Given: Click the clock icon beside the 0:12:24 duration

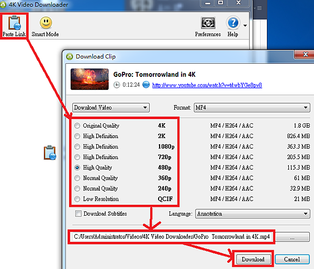Looking at the screenshot, I should click(117, 85).
